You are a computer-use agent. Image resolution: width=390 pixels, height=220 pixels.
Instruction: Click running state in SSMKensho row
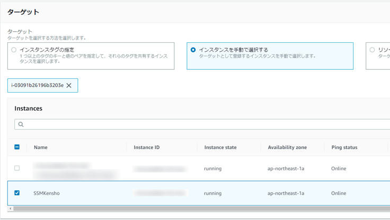pyautogui.click(x=212, y=193)
